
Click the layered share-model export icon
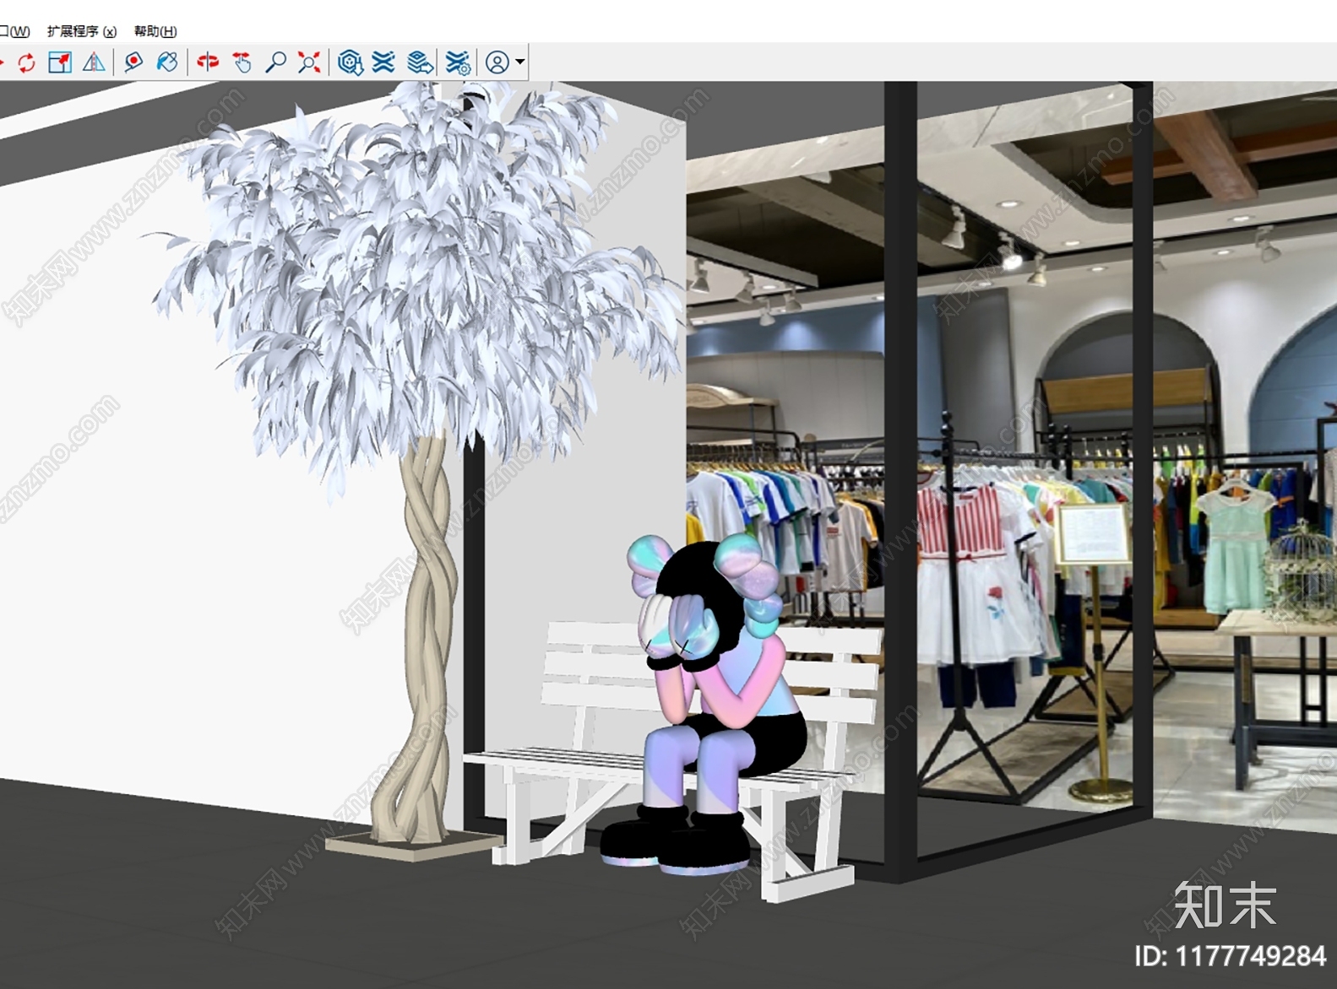pyautogui.click(x=420, y=62)
